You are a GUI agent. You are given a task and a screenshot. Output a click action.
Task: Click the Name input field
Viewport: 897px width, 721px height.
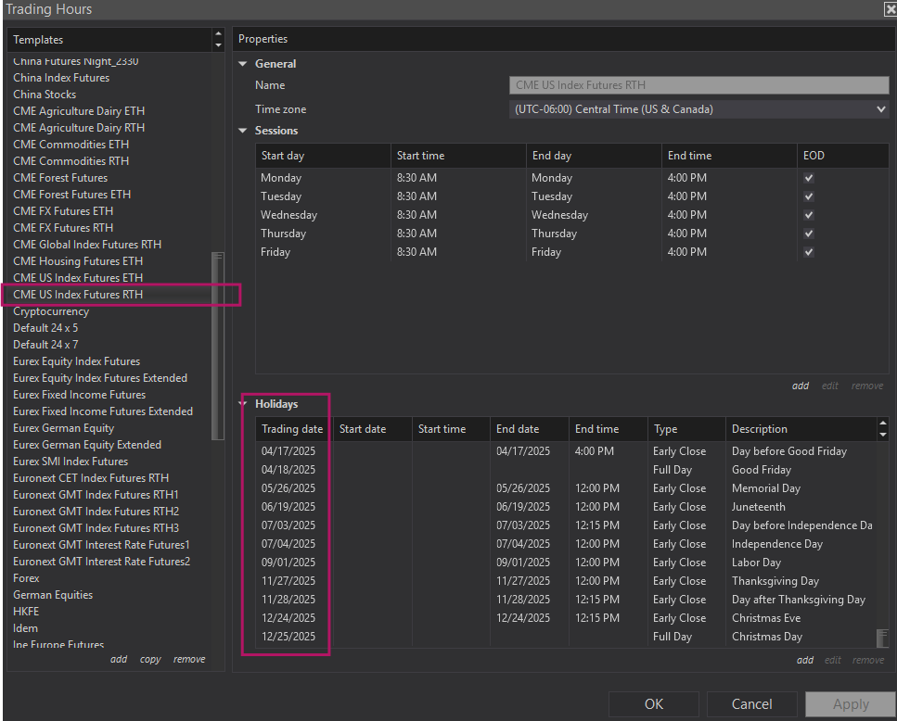click(x=699, y=85)
